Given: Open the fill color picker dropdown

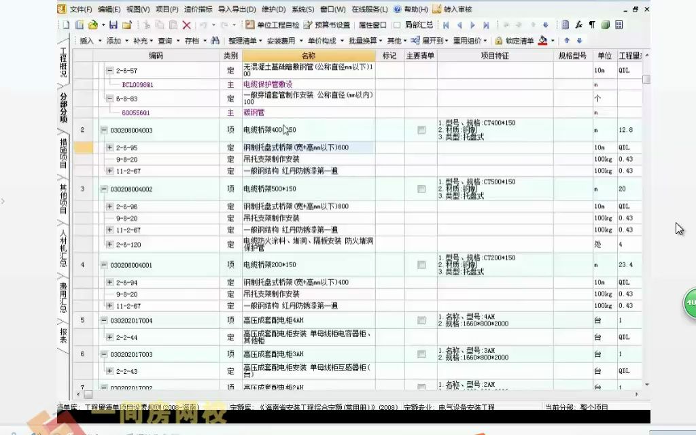Looking at the screenshot, I should 552,40.
